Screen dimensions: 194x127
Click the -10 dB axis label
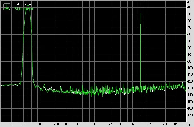tap(189, 7)
